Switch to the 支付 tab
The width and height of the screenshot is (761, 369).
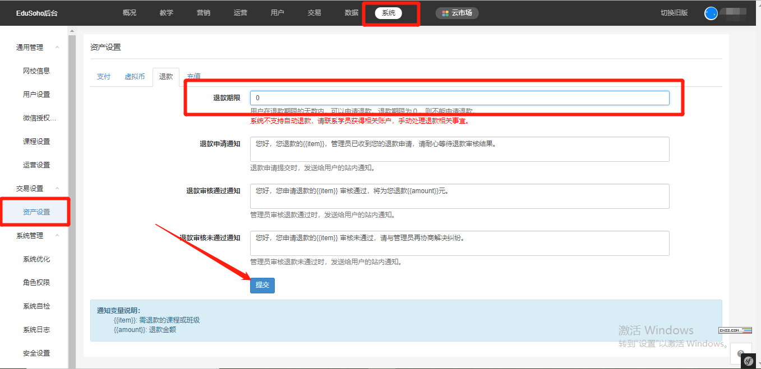pos(104,77)
